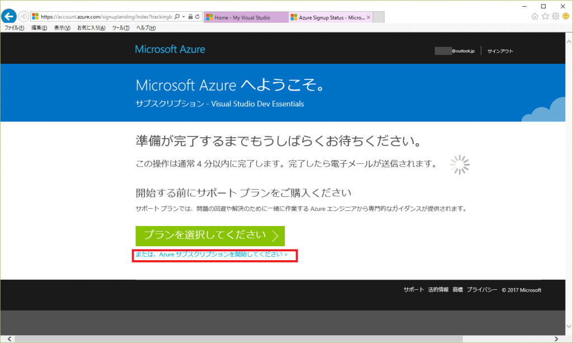Open the お気に入り(A) menu
Viewport: 573px width, 343px height.
point(91,28)
